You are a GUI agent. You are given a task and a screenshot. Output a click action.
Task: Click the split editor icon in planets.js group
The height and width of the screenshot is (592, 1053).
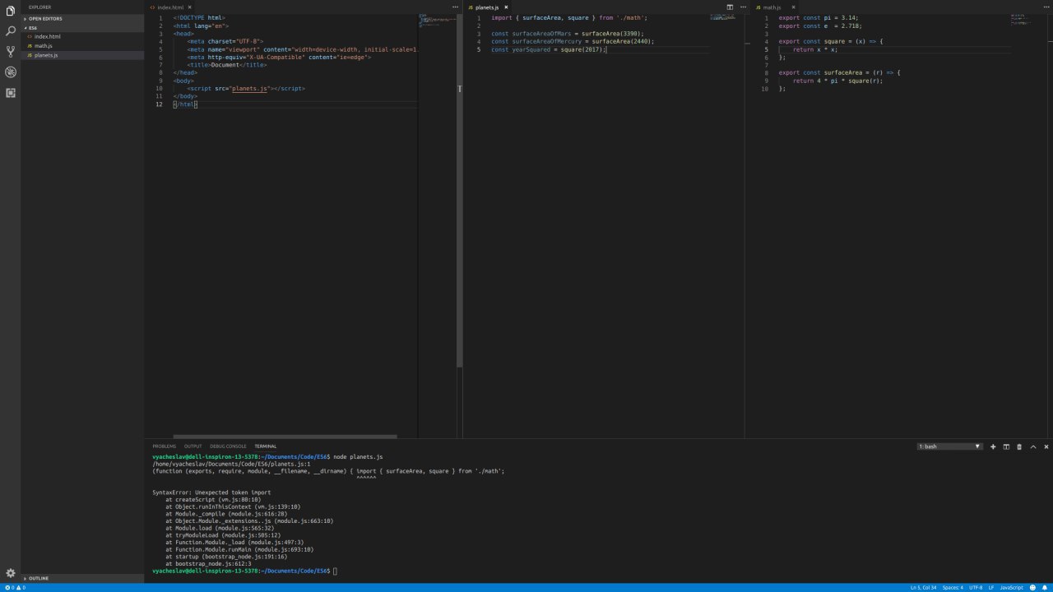coord(730,7)
